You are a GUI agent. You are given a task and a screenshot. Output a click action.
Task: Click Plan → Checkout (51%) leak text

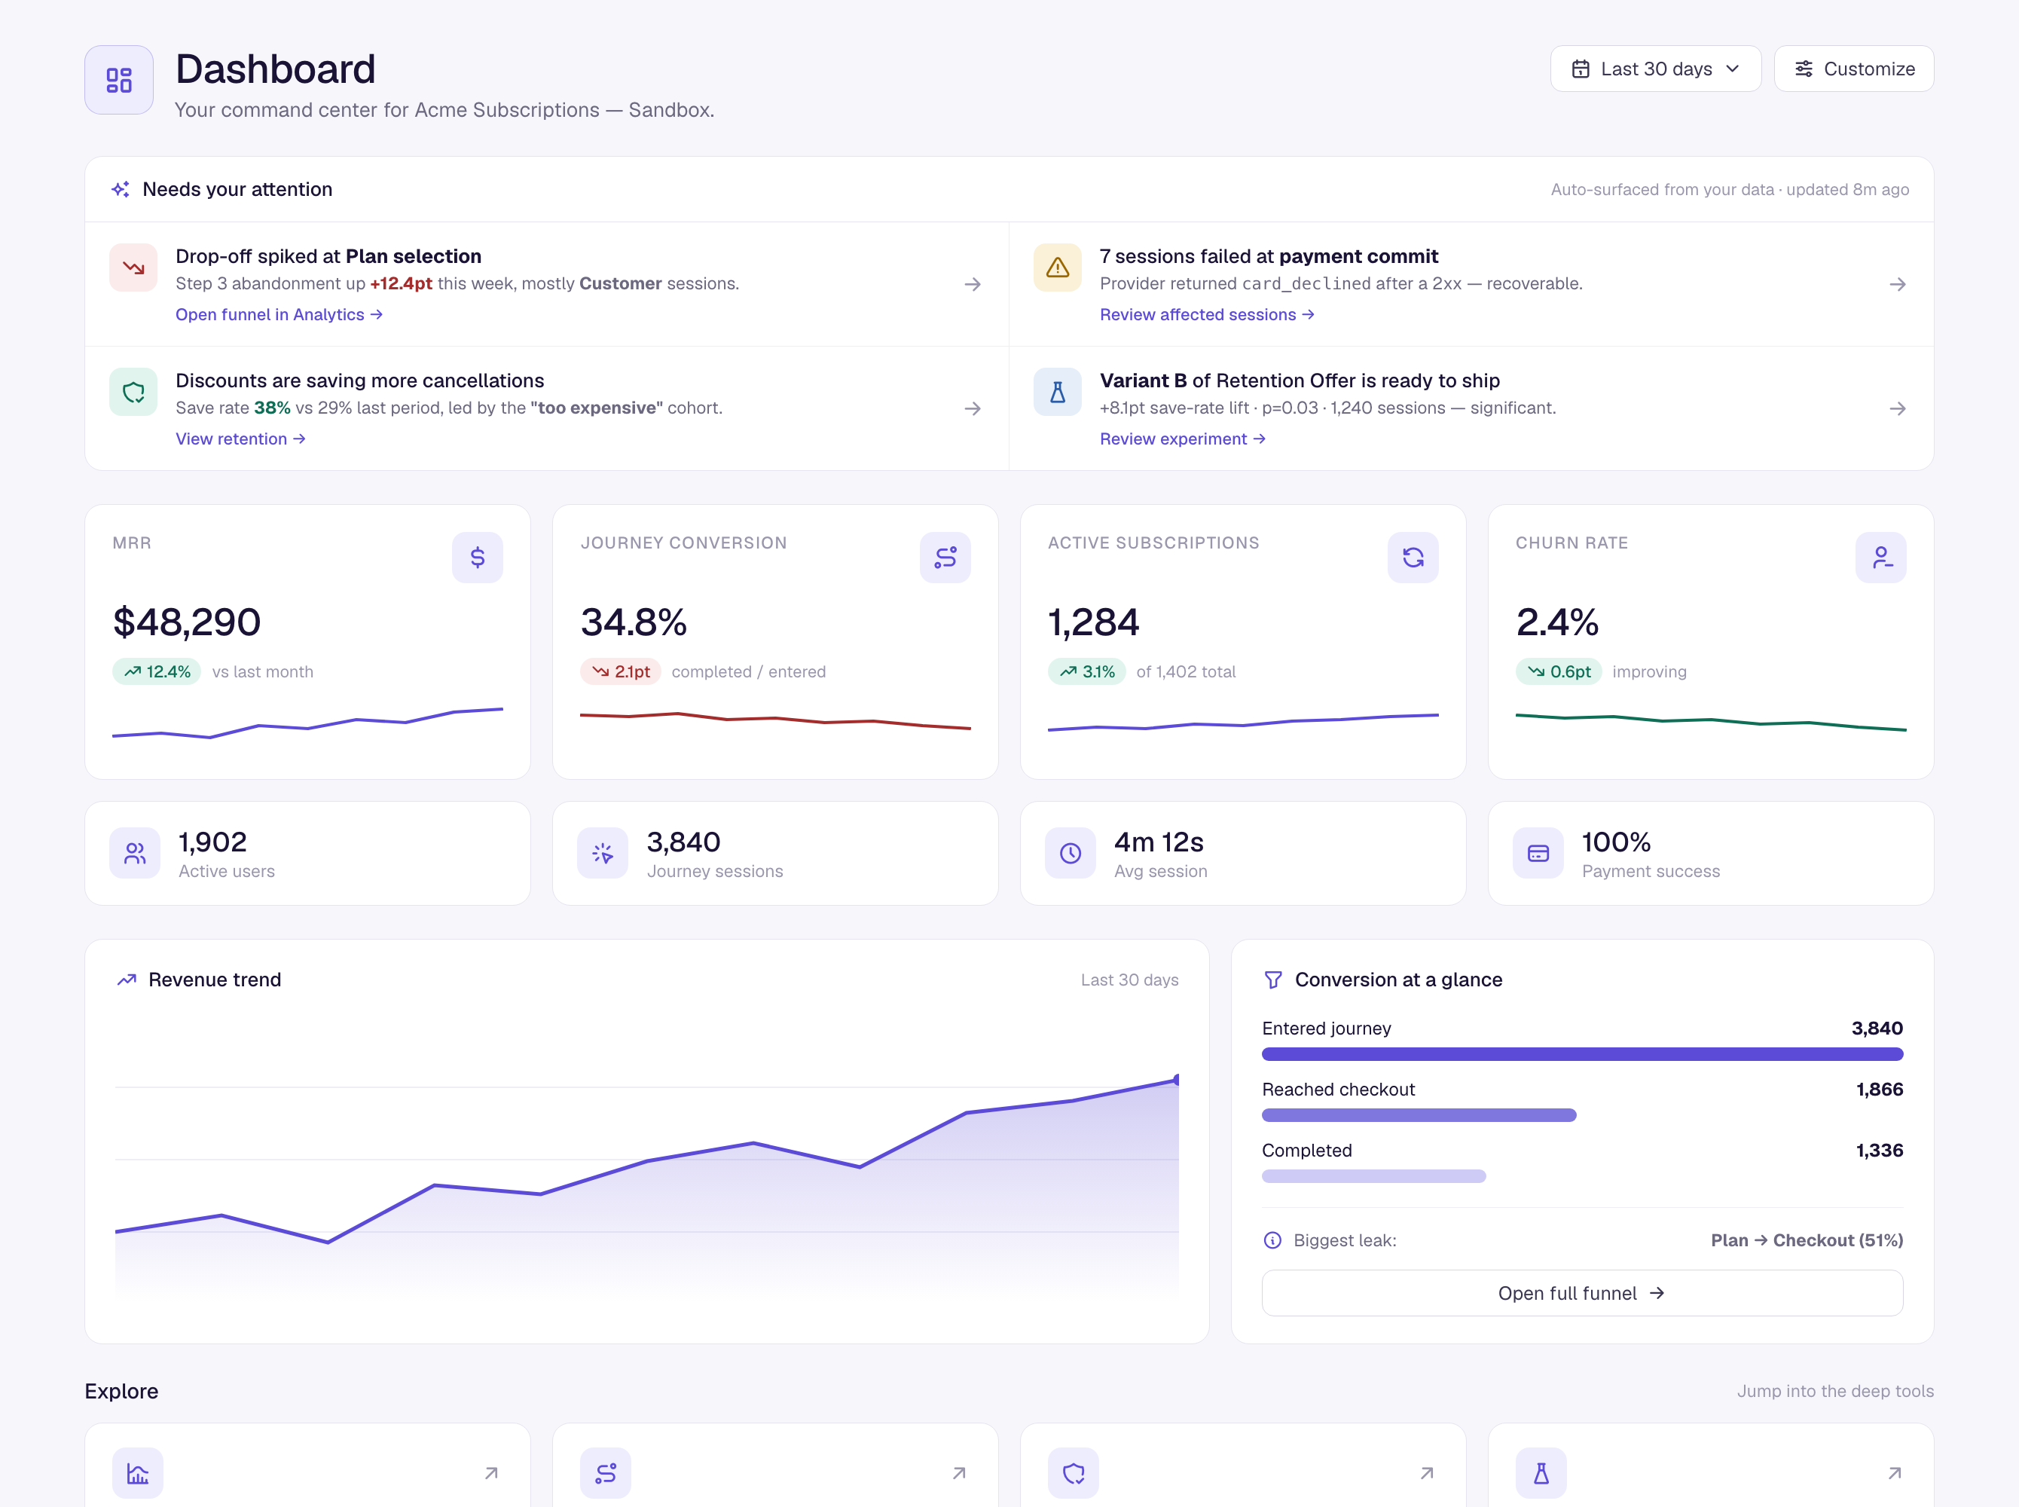1807,1240
